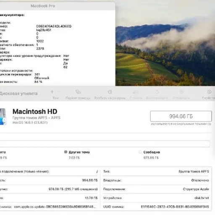Viewport: 215px width, 215px height.
Task: Click Группа томов APFS in the Тип row
Action: coord(194,171)
